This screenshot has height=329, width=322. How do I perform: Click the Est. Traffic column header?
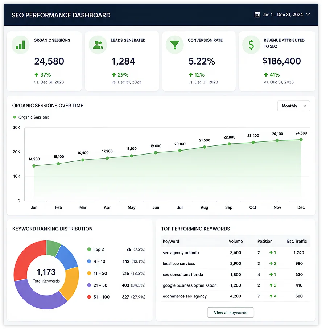(297, 241)
